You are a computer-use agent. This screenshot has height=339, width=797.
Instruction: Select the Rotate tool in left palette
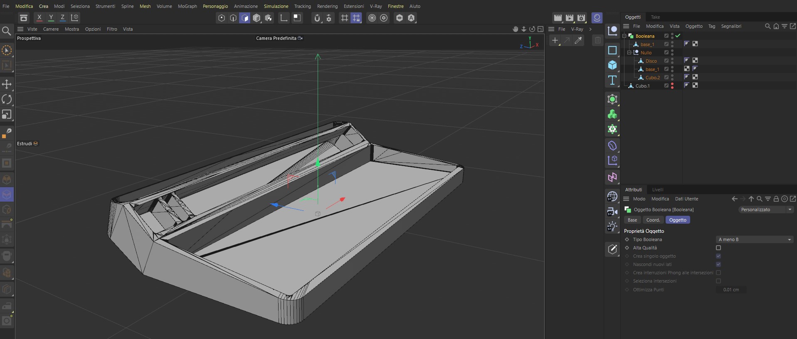7,99
